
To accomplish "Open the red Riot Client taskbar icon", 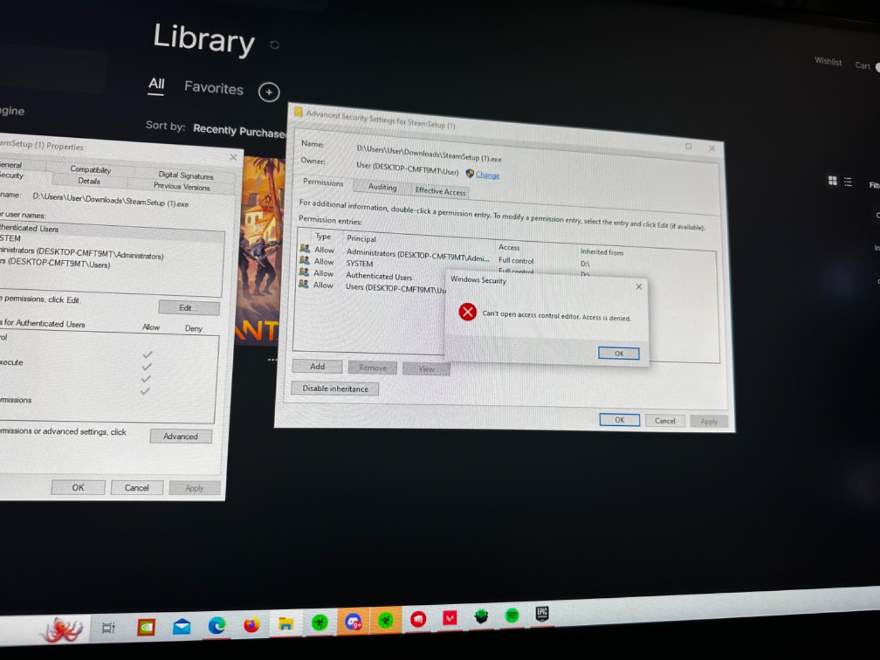I will click(418, 619).
